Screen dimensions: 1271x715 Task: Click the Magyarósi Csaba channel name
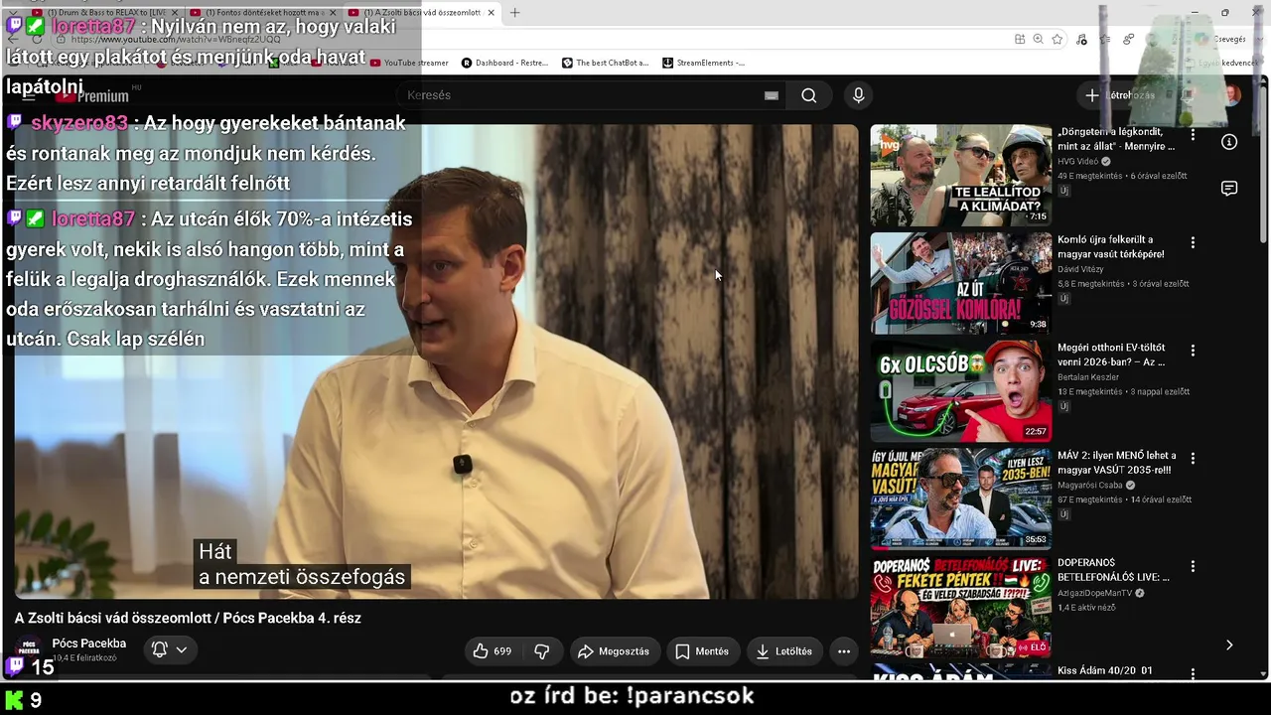pos(1090,486)
